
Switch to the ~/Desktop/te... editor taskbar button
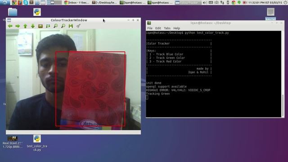click(x=104, y=3)
